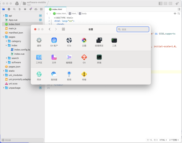The image size is (182, 143).
Task: Open the Git 帐户 settings pane
Action: [x=54, y=42]
